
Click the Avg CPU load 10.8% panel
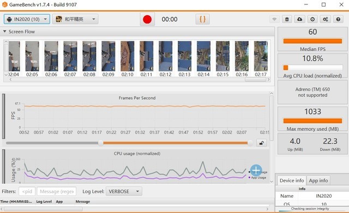[x=312, y=65]
